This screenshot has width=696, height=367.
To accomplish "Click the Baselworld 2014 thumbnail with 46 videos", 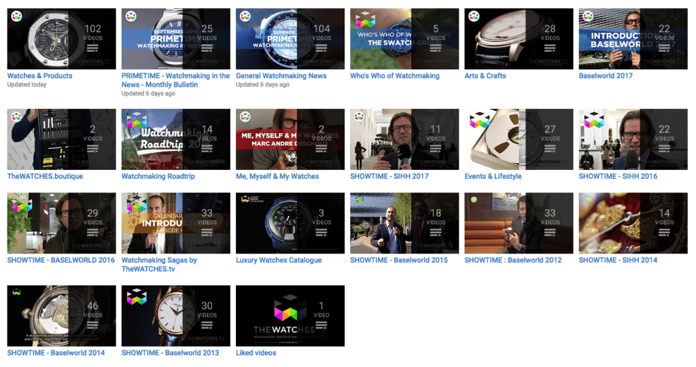I will (61, 316).
